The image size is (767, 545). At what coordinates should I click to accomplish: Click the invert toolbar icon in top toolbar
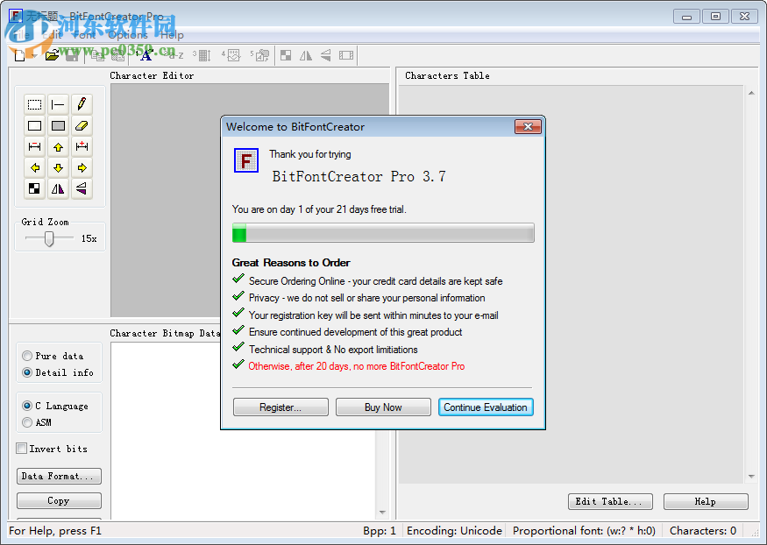pos(286,55)
